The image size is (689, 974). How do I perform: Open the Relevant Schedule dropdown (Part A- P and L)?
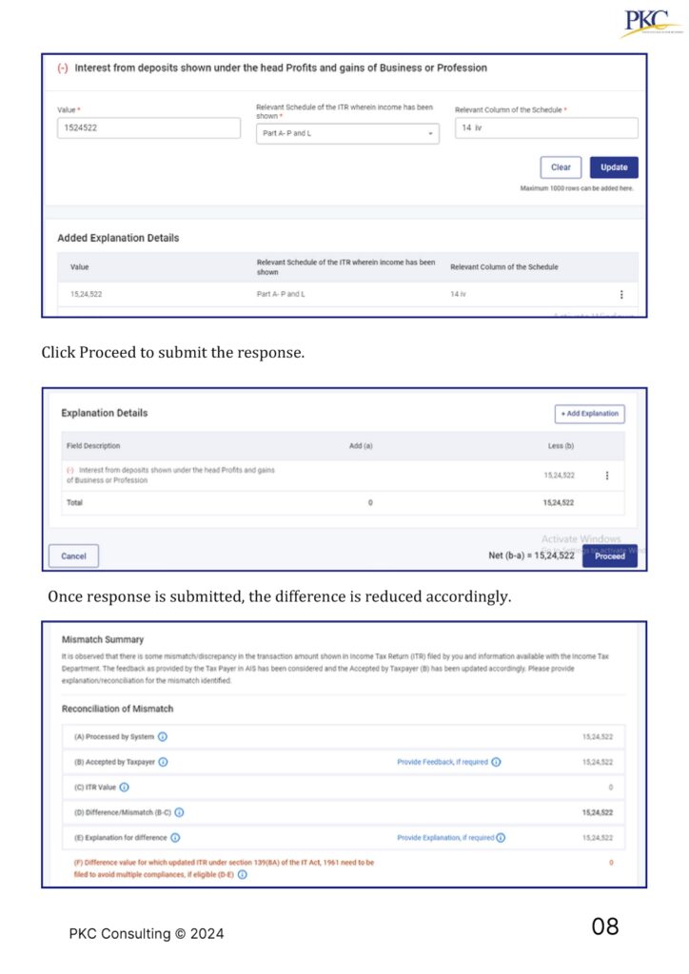(347, 133)
